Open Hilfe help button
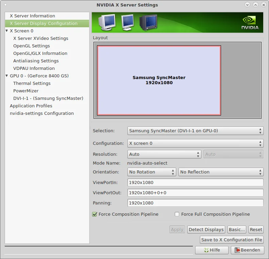The width and height of the screenshot is (269, 259). (212, 250)
